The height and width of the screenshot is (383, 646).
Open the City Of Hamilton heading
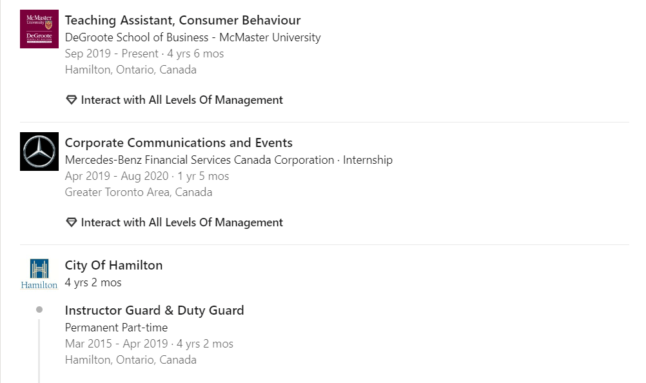tap(113, 265)
